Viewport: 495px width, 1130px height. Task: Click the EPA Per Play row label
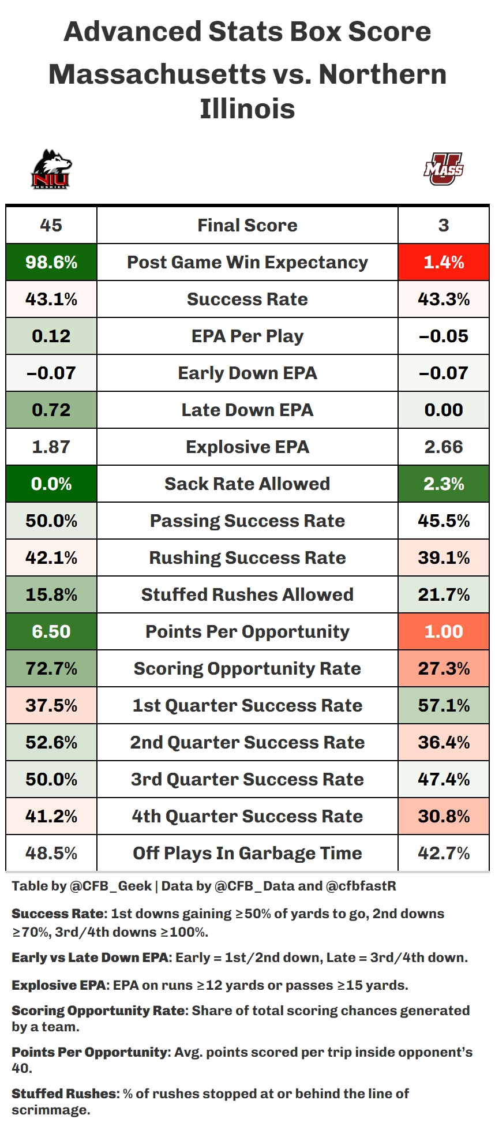click(x=247, y=336)
